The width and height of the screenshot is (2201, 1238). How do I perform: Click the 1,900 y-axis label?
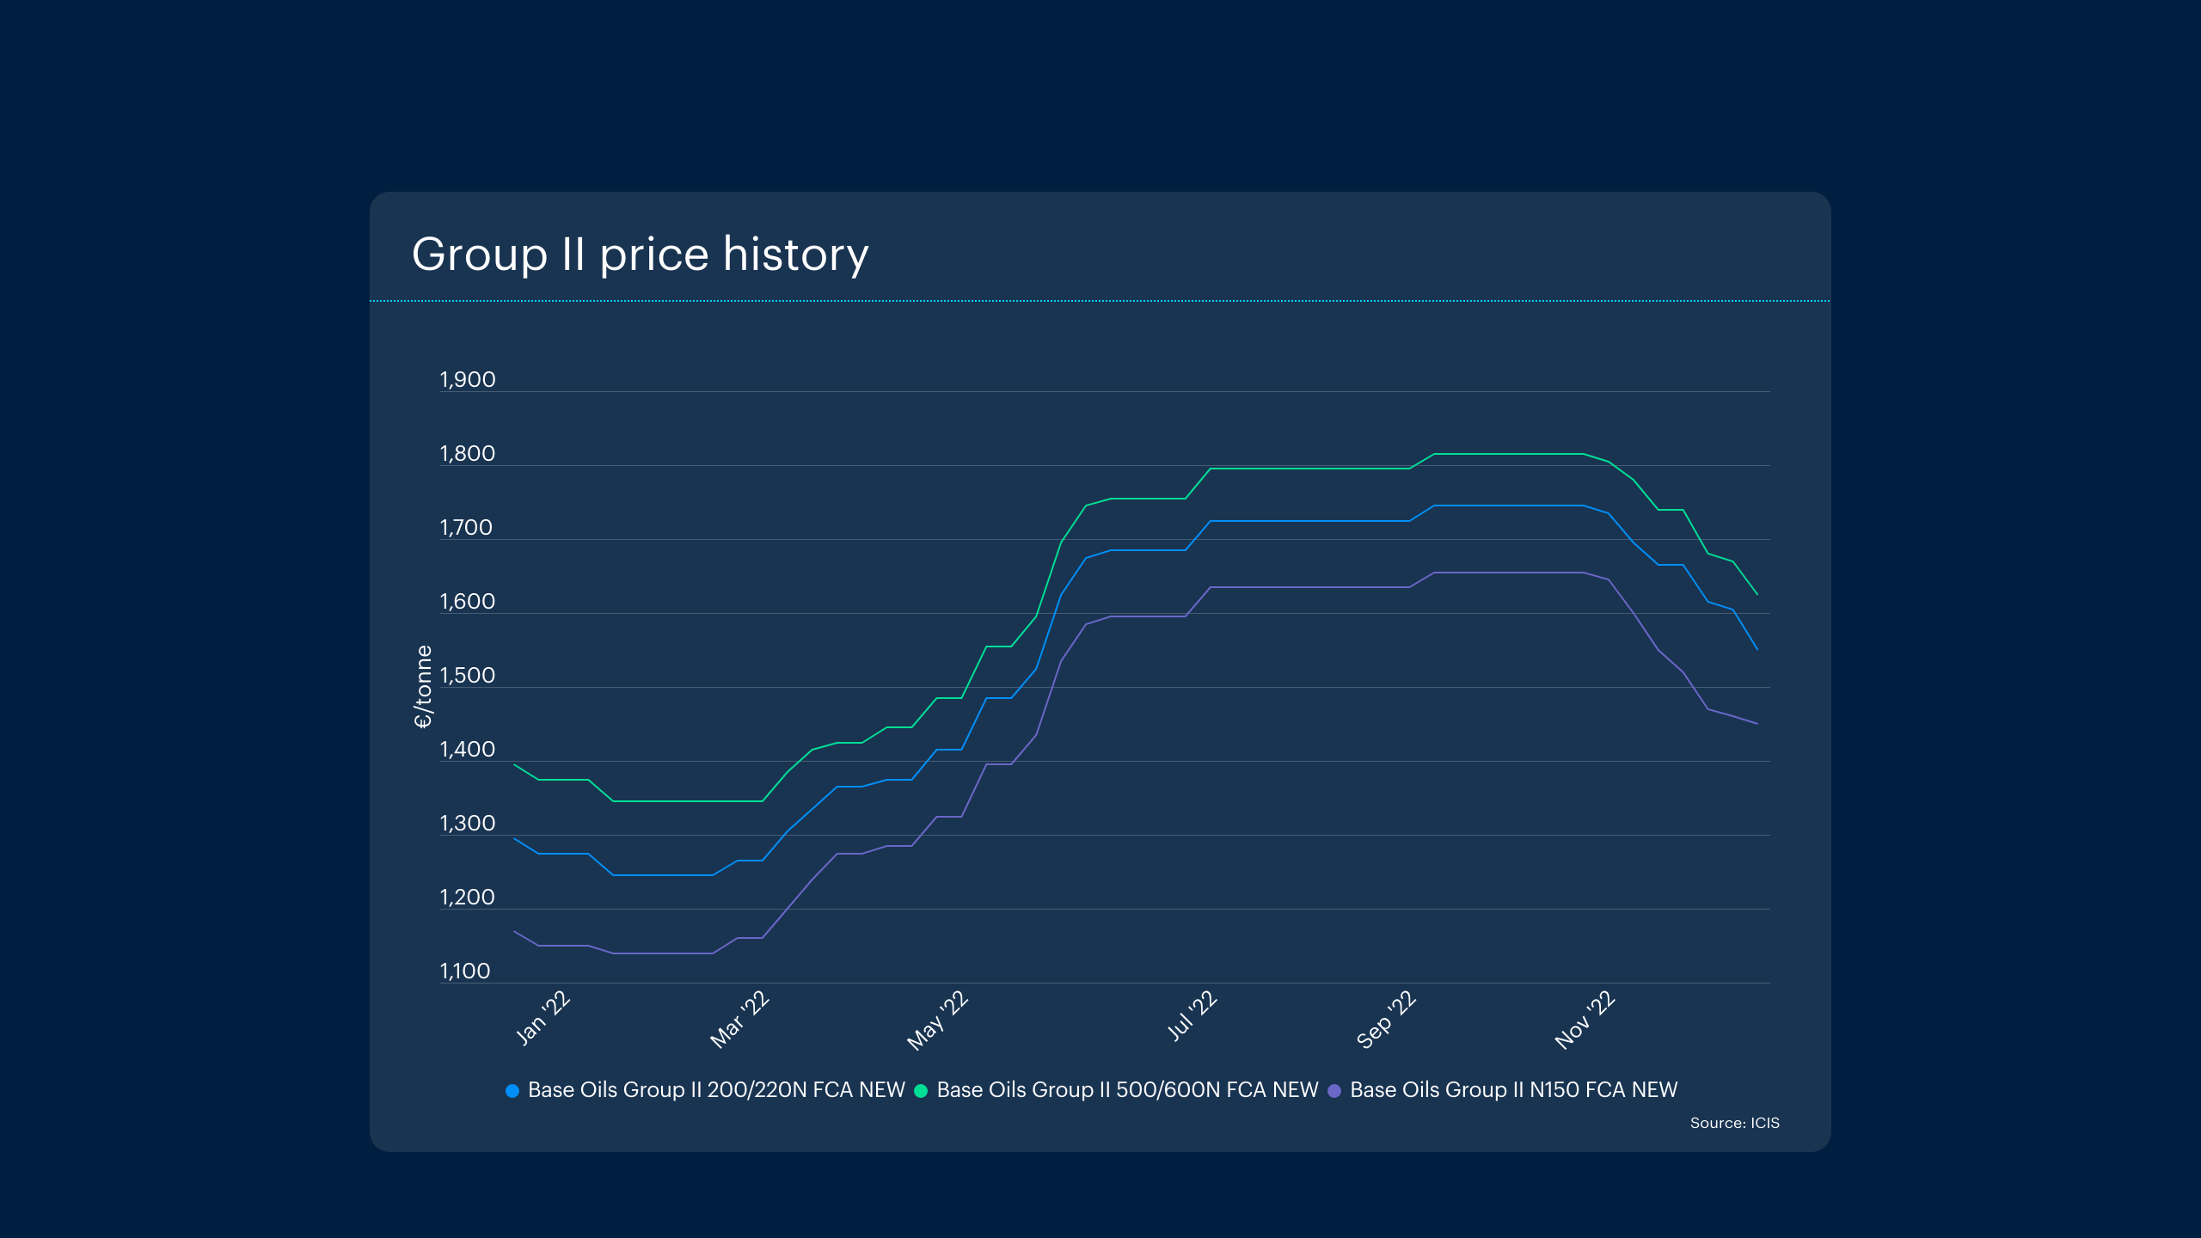(x=467, y=380)
